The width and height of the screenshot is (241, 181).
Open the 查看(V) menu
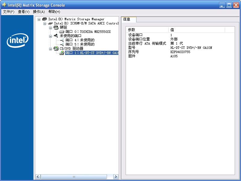(x=23, y=12)
